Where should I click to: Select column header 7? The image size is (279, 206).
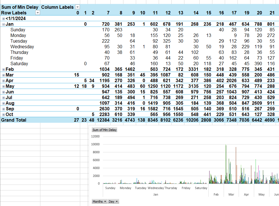pyautogui.click(x=108, y=13)
